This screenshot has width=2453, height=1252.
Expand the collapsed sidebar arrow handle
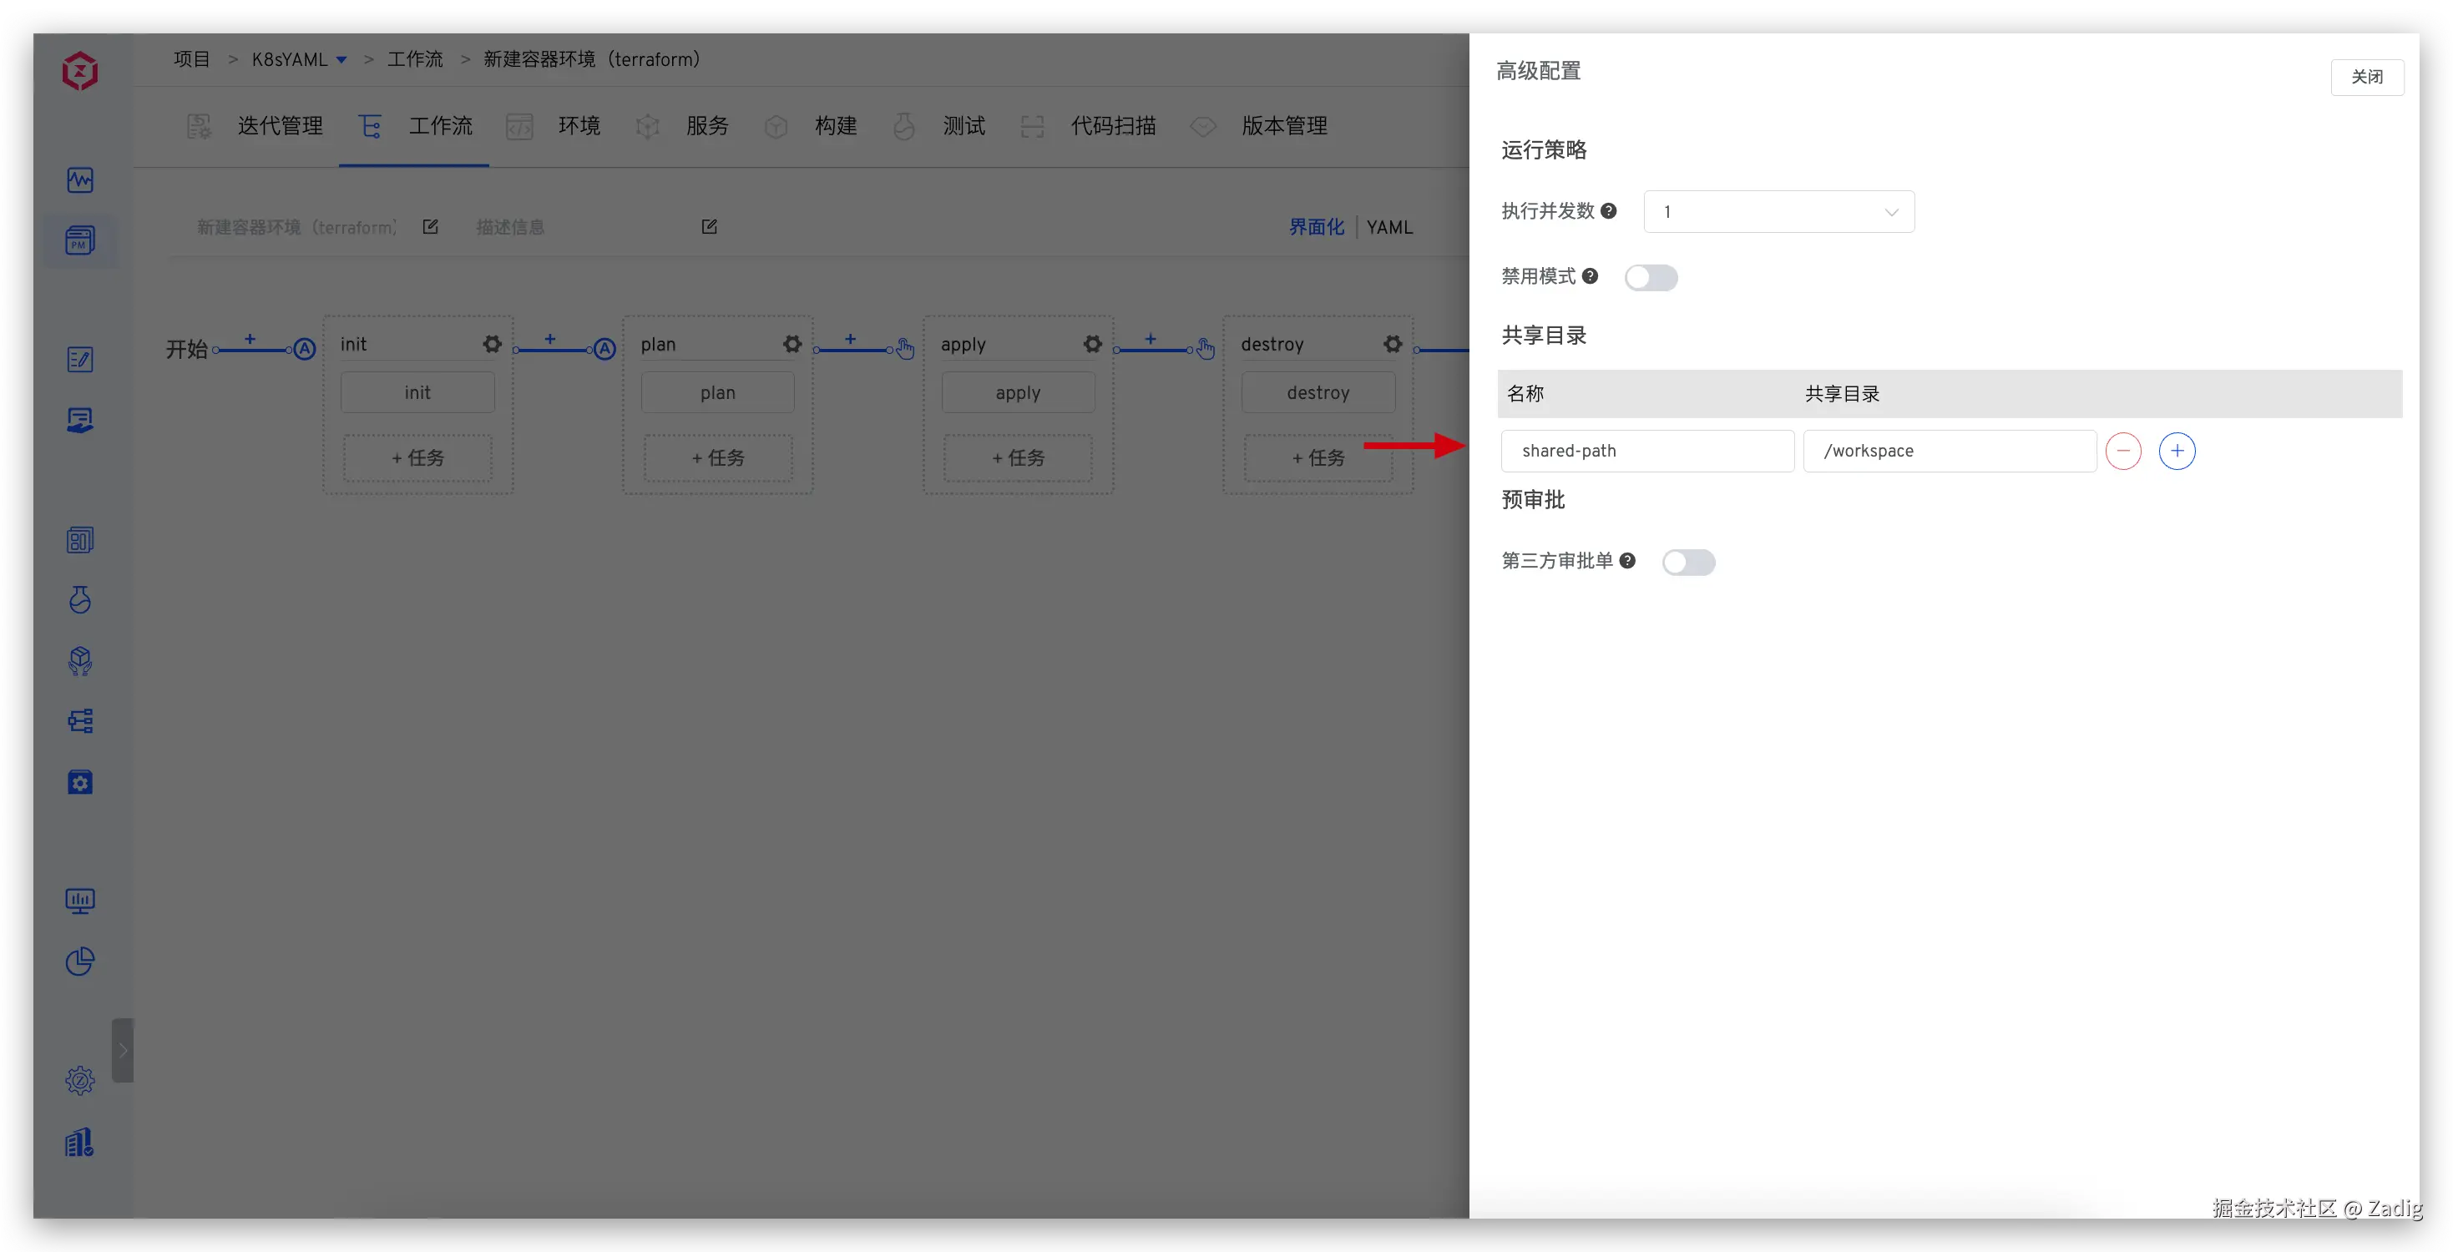[x=122, y=1051]
